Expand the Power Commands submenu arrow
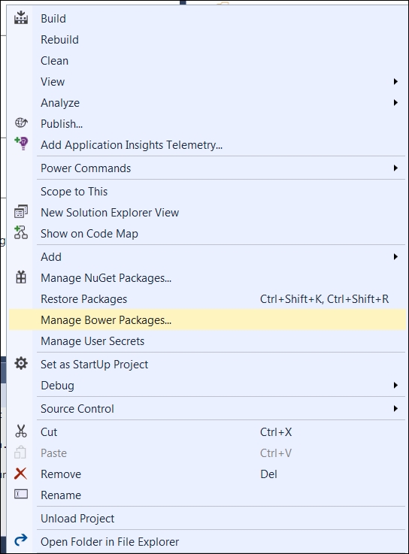The image size is (409, 554). [395, 168]
